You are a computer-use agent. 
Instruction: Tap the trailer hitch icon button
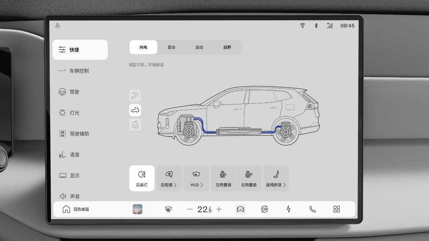click(x=135, y=96)
